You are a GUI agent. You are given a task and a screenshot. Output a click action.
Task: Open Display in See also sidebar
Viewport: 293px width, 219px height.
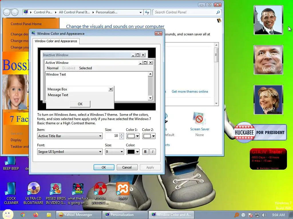(x=16, y=140)
